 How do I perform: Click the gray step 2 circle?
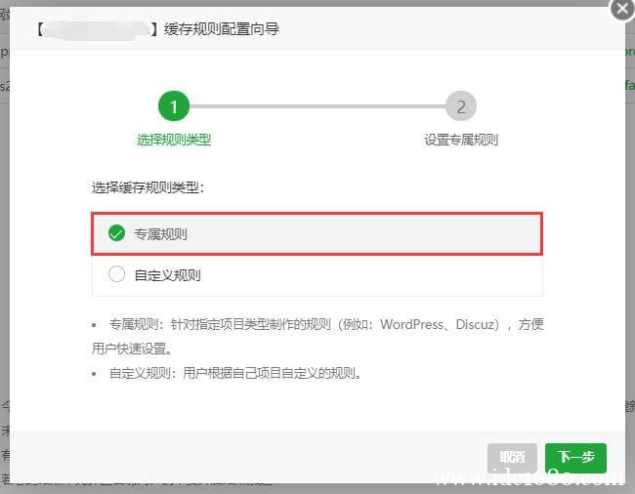460,105
